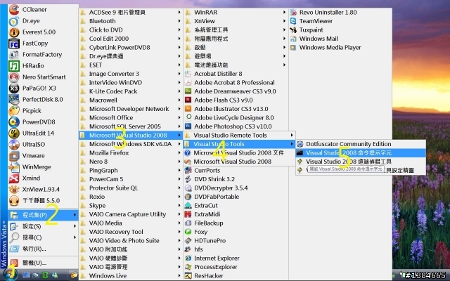
Task: Expand 設定(S) settings submenu
Action: click(x=43, y=226)
